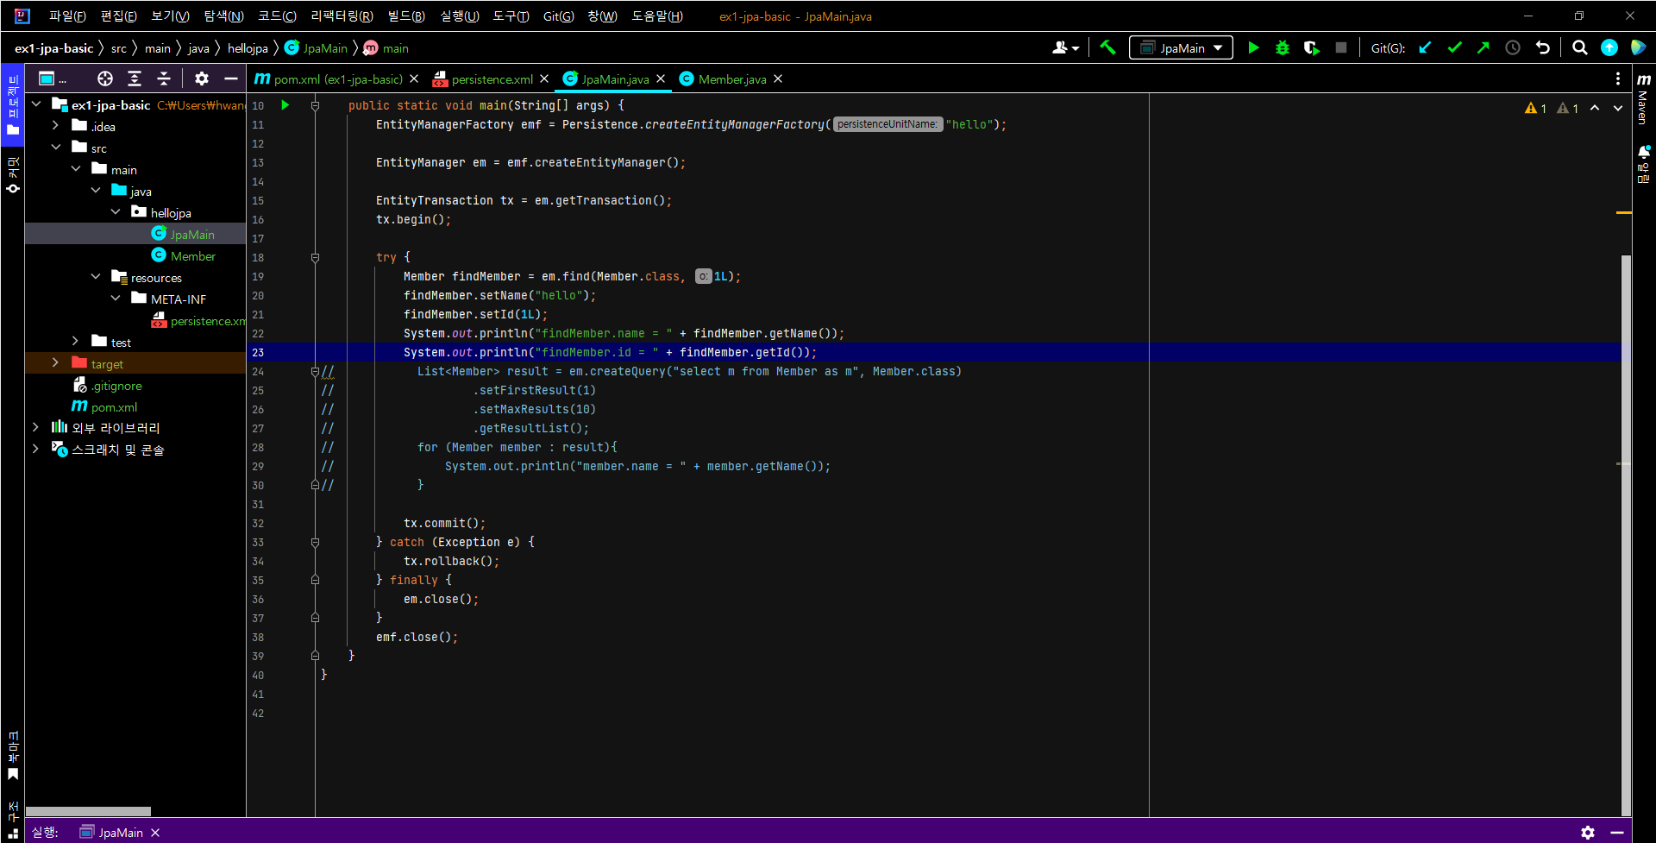Image resolution: width=1656 pixels, height=843 pixels.
Task: Expand the scratches and consoles node
Action: click(x=36, y=450)
